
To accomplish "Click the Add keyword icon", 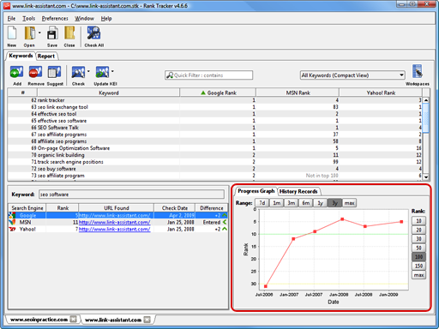I will tap(16, 72).
